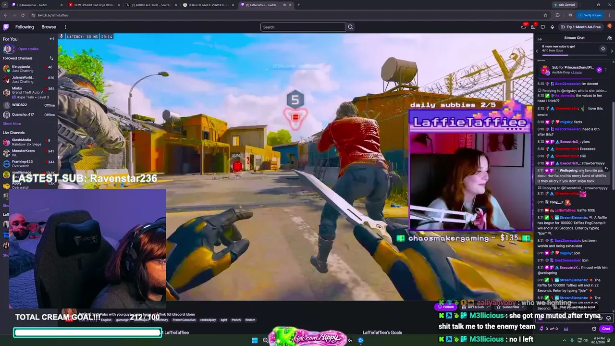
Task: Show more followed channels
Action: click(x=12, y=124)
